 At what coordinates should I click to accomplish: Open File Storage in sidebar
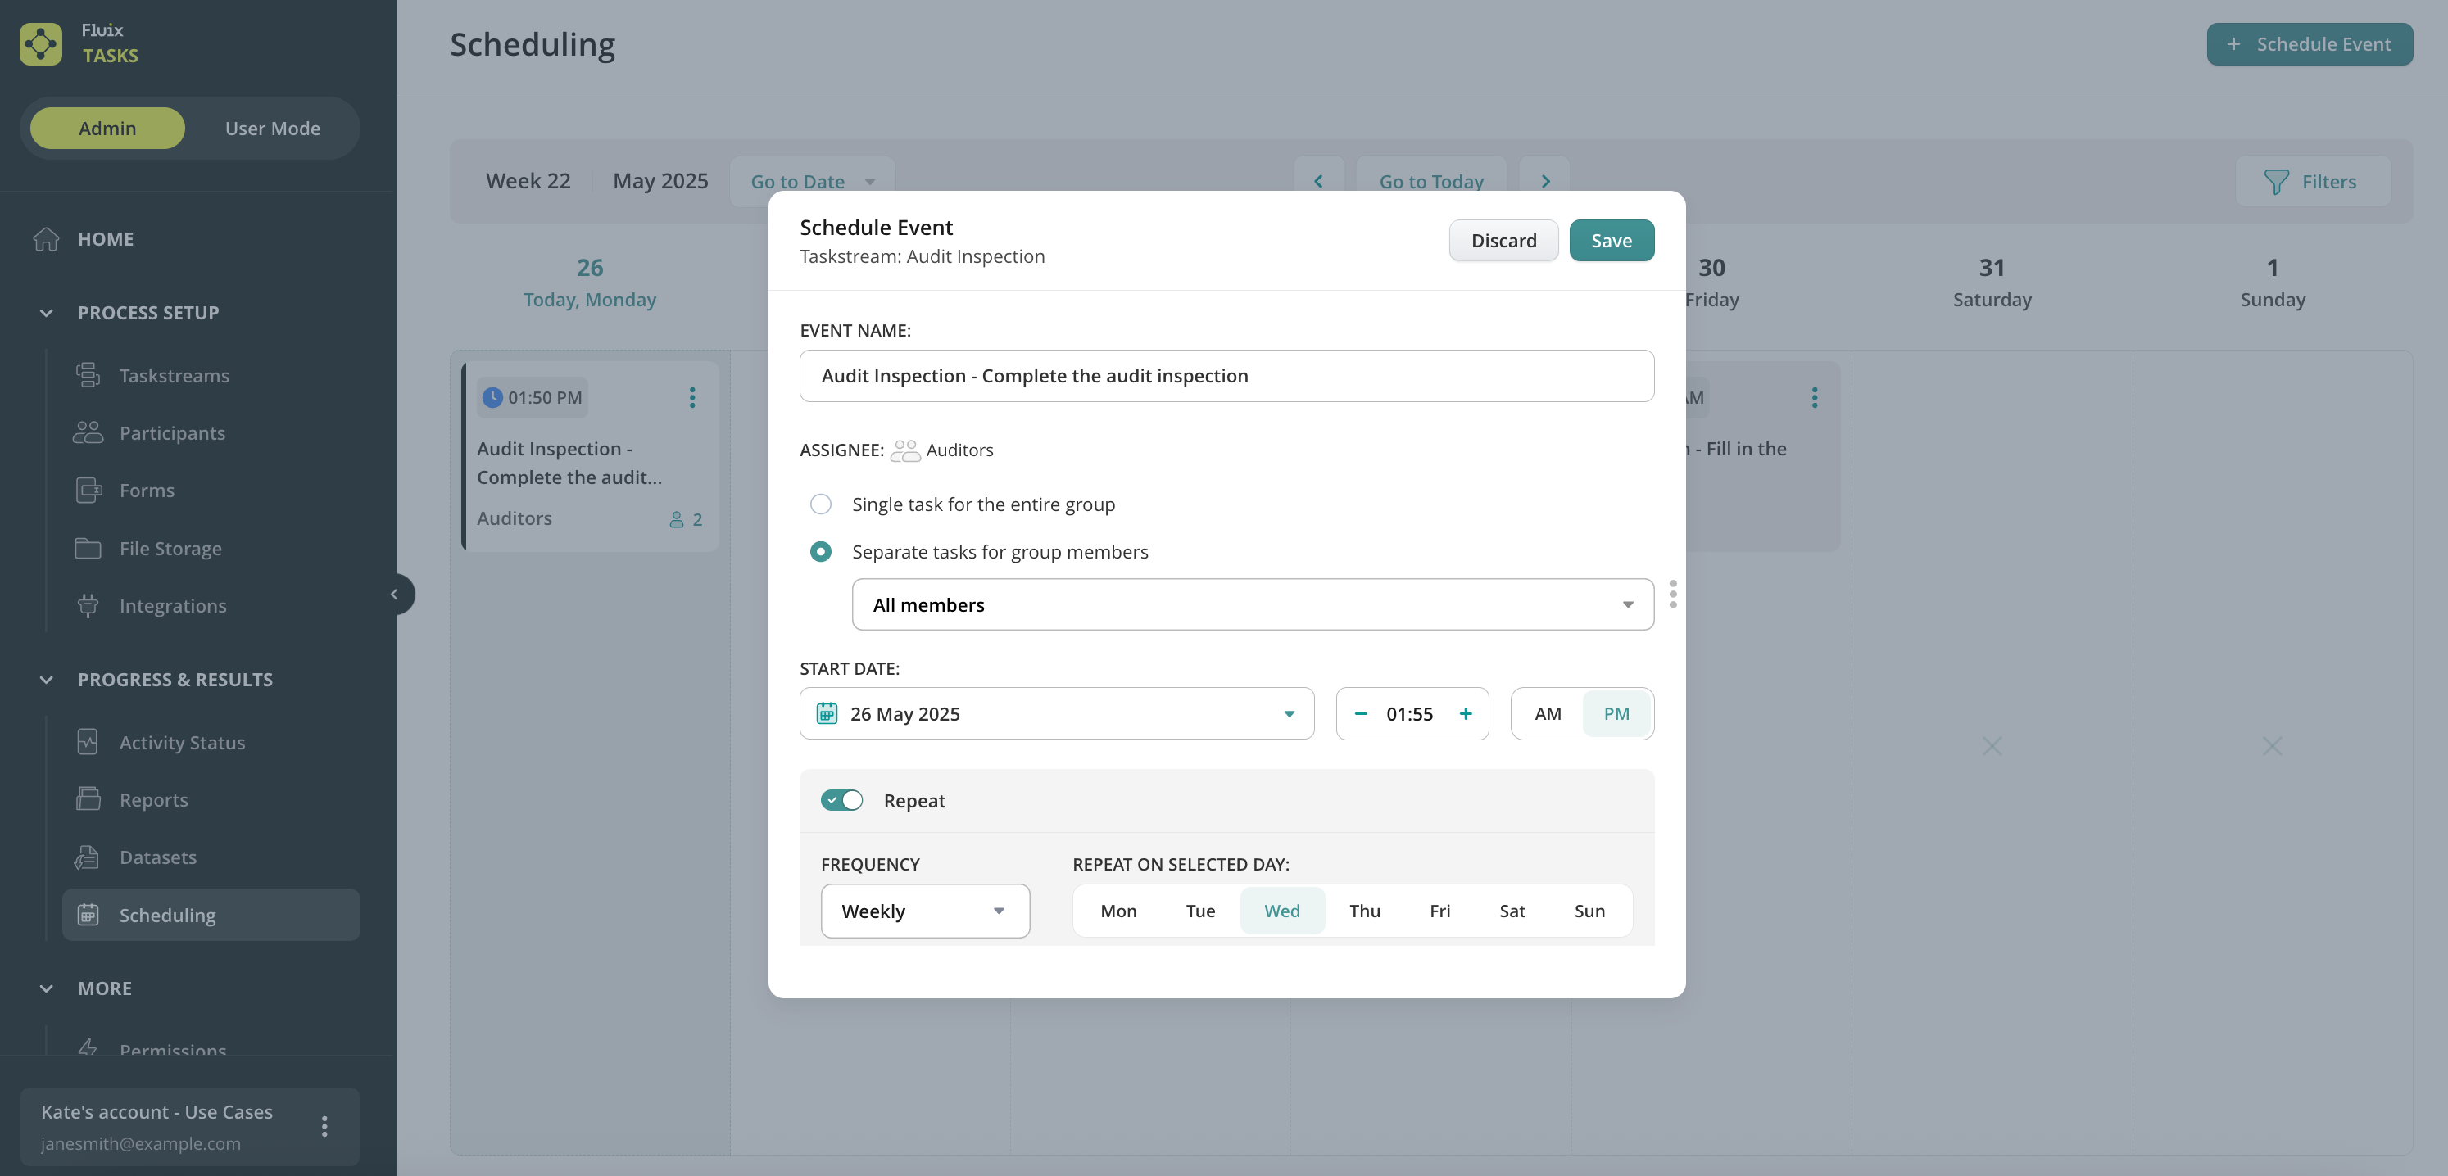pyautogui.click(x=170, y=548)
